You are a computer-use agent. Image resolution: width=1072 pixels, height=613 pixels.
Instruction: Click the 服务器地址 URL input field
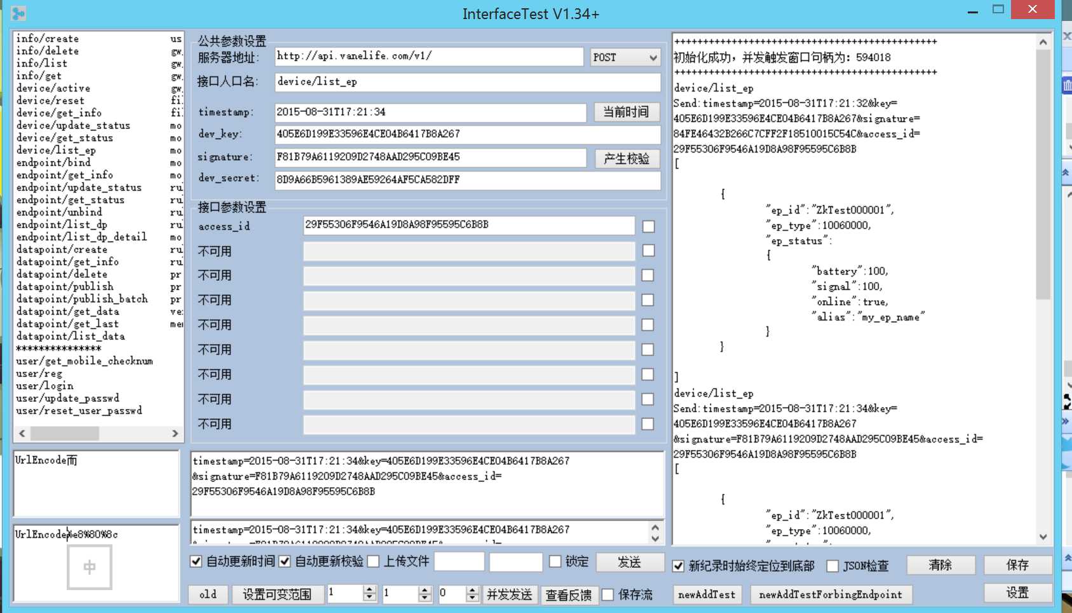[x=430, y=57]
